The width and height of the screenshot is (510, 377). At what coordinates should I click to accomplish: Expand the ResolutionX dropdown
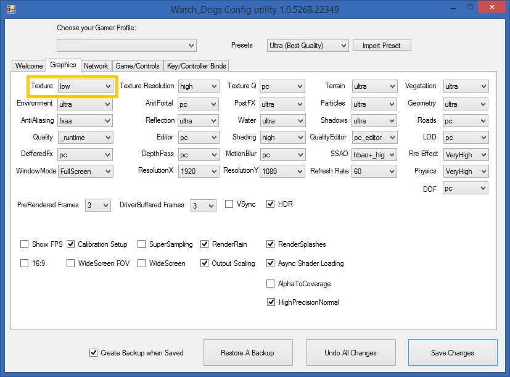199,172
